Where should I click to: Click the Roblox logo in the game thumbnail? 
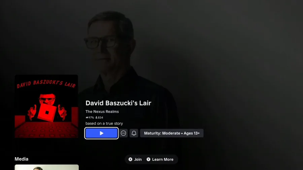(x=47, y=112)
